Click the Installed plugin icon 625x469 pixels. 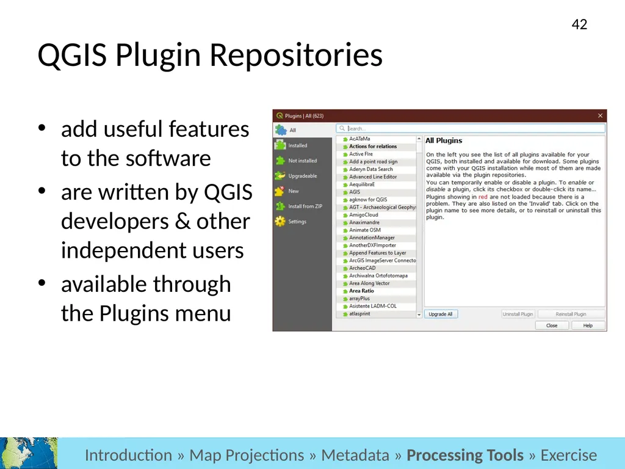point(280,145)
